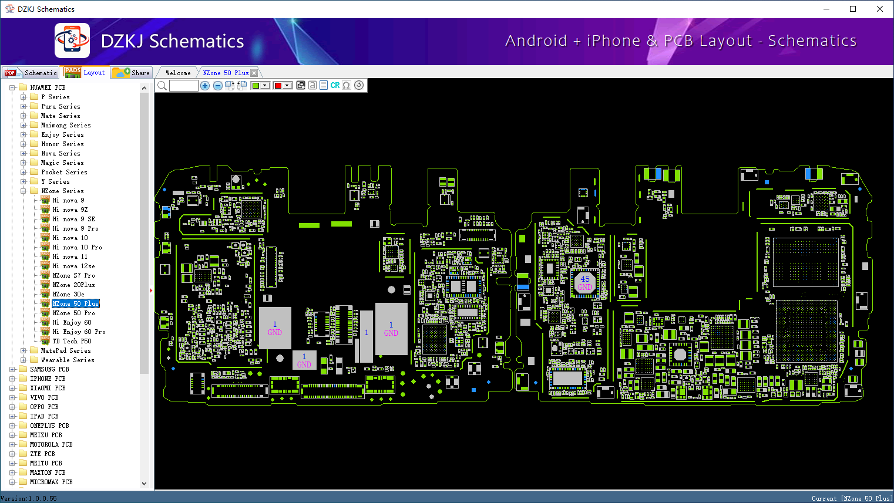Click the blue two-bar layer icon
The height and width of the screenshot is (503, 894).
(324, 85)
